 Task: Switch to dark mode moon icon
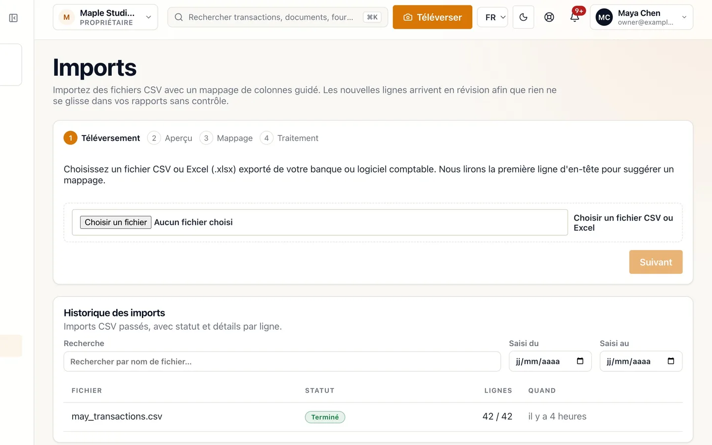tap(523, 17)
